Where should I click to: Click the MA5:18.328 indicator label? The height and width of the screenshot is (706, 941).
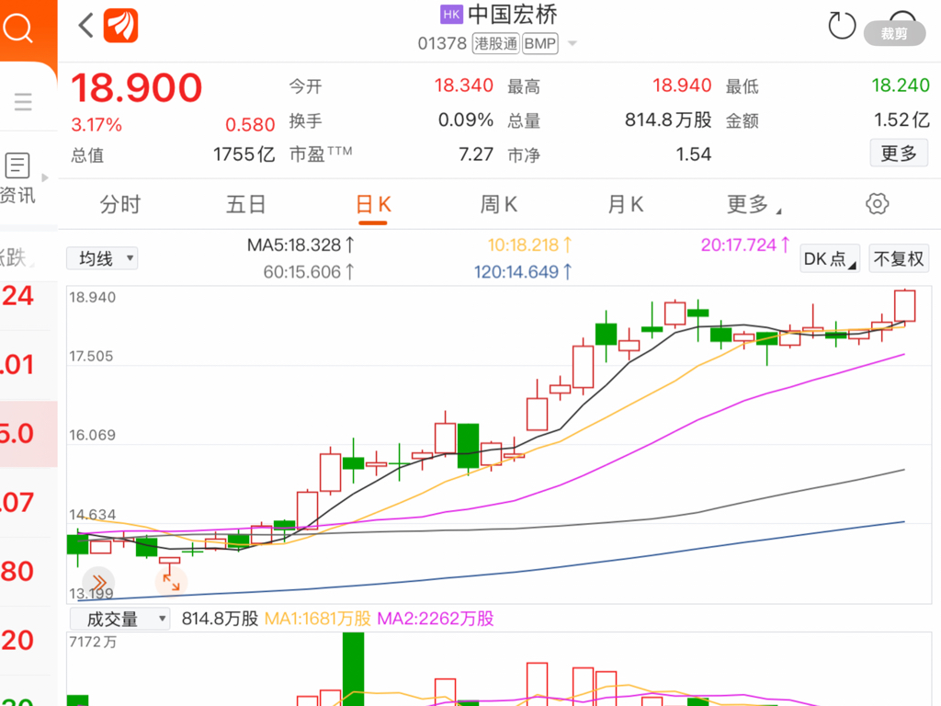[300, 245]
